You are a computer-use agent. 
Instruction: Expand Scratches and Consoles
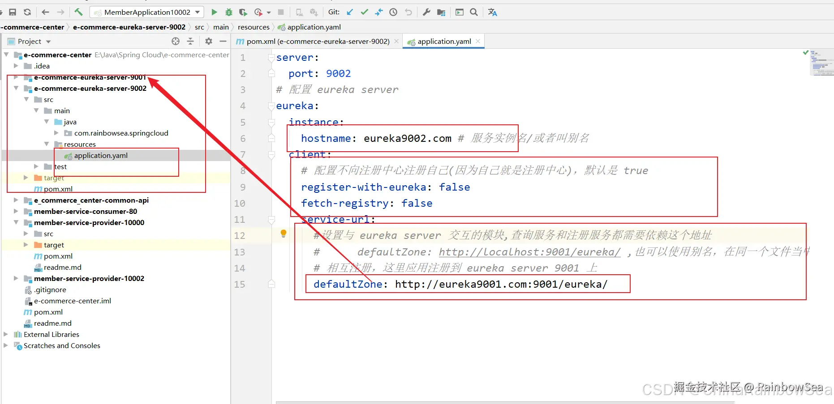tap(6, 345)
